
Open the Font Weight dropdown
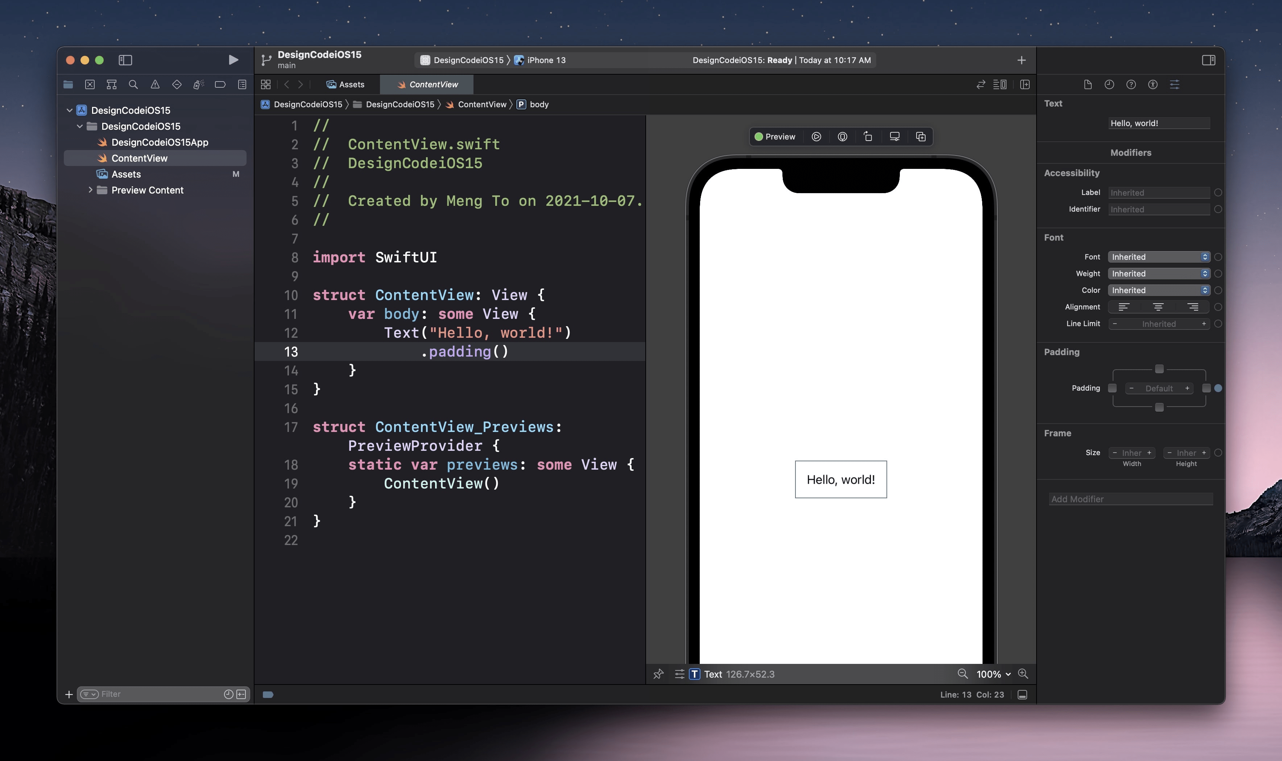pyautogui.click(x=1158, y=273)
